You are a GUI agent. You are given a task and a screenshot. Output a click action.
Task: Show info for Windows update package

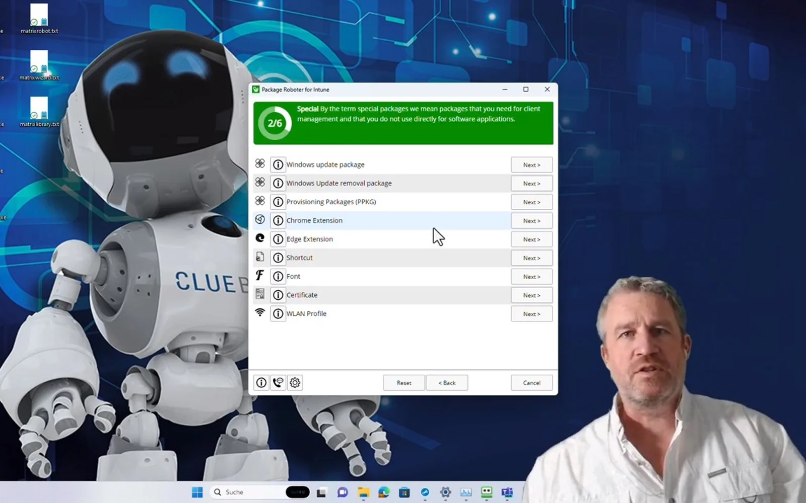278,164
